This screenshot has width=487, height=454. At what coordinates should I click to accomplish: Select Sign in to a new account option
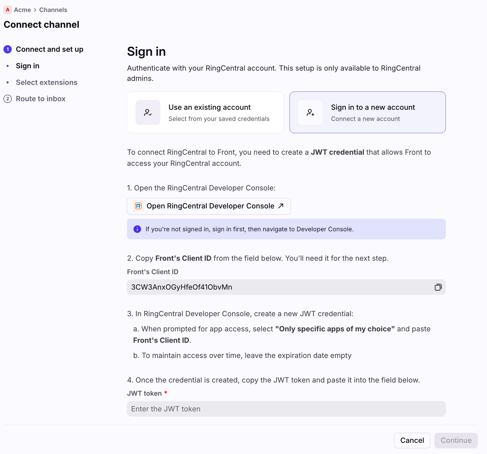368,112
